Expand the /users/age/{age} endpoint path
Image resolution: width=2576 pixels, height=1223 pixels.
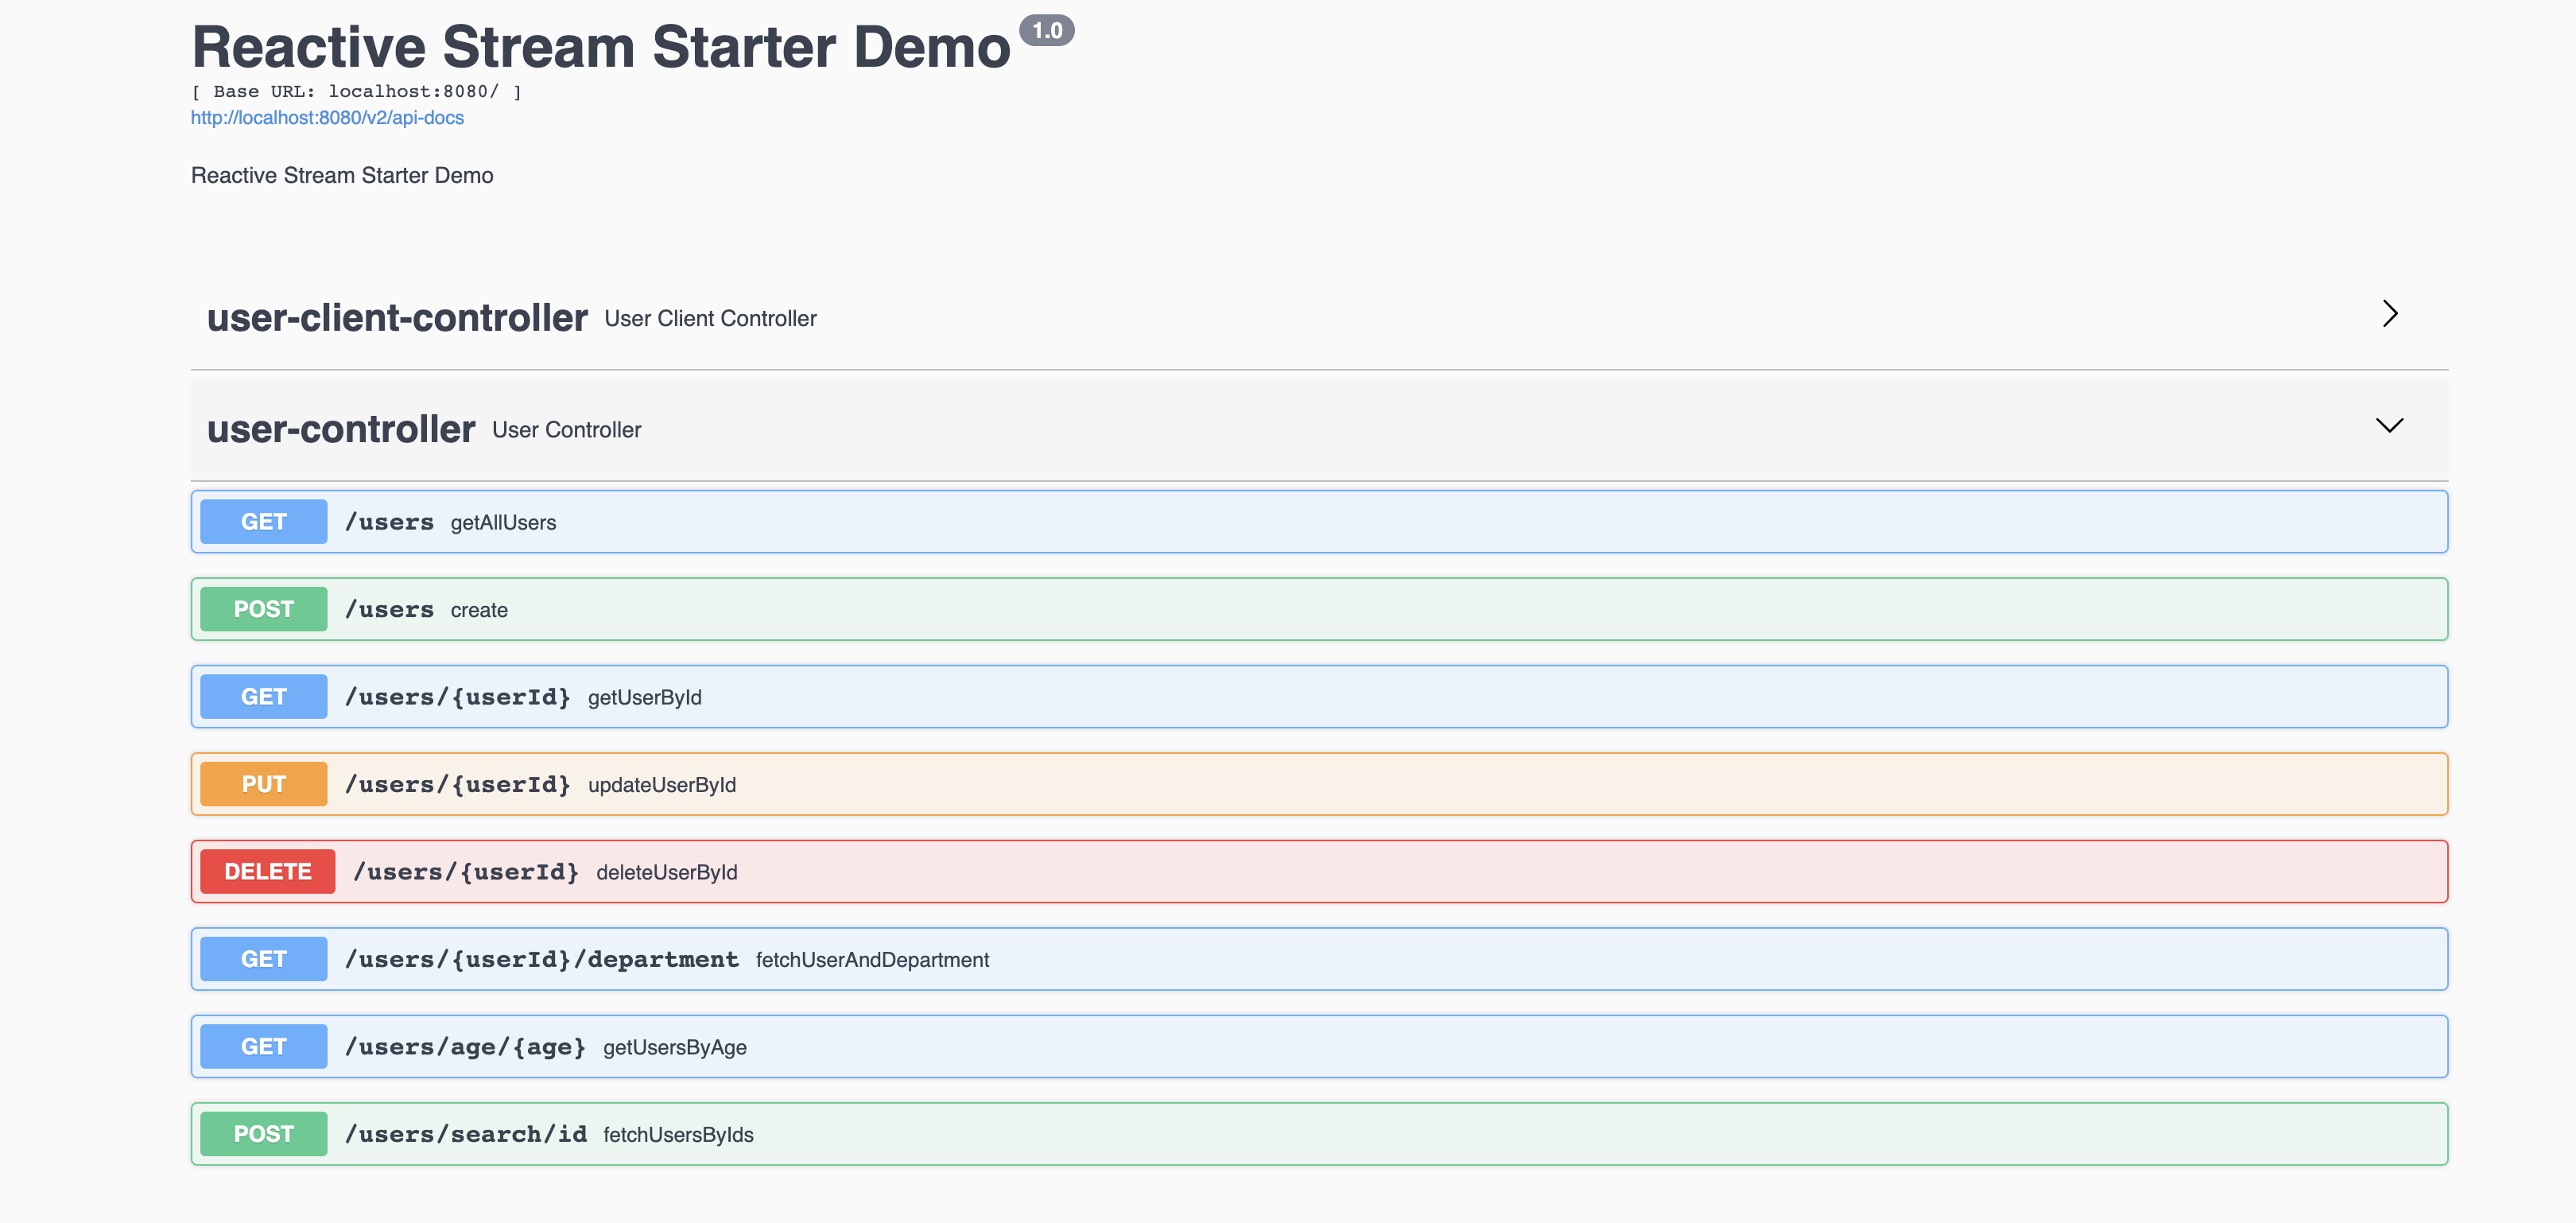[x=465, y=1047]
